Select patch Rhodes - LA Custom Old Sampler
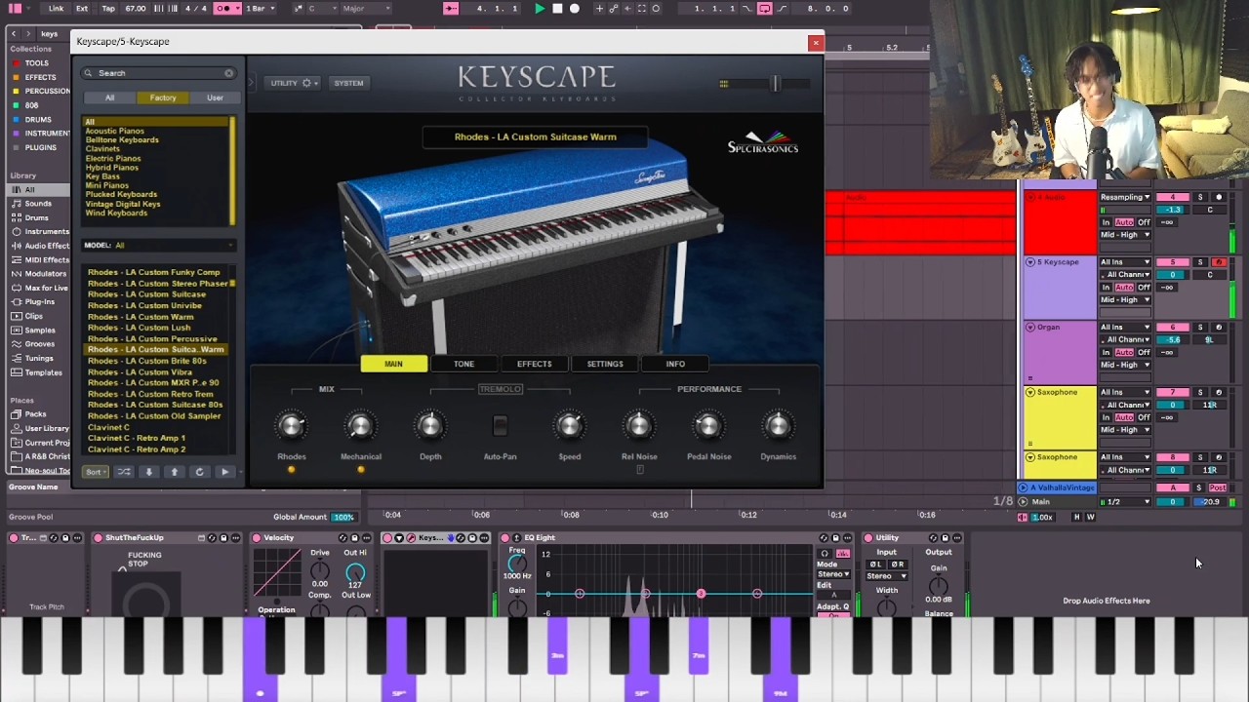The width and height of the screenshot is (1249, 702). coord(154,415)
